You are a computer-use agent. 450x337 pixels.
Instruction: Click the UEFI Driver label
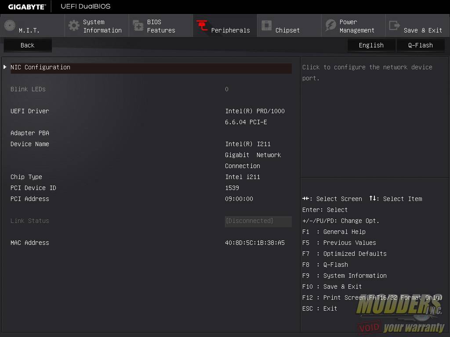[30, 111]
